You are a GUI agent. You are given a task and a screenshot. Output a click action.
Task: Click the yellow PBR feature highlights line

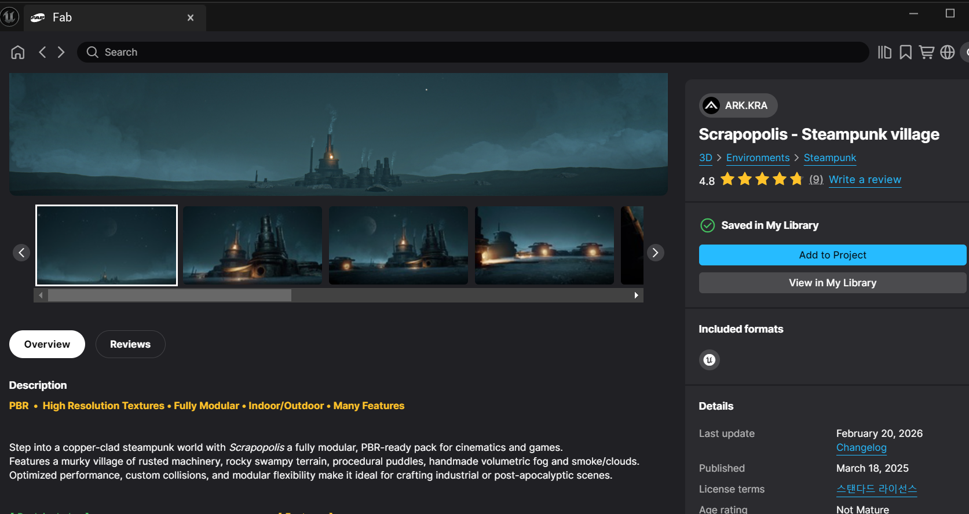[x=207, y=406]
